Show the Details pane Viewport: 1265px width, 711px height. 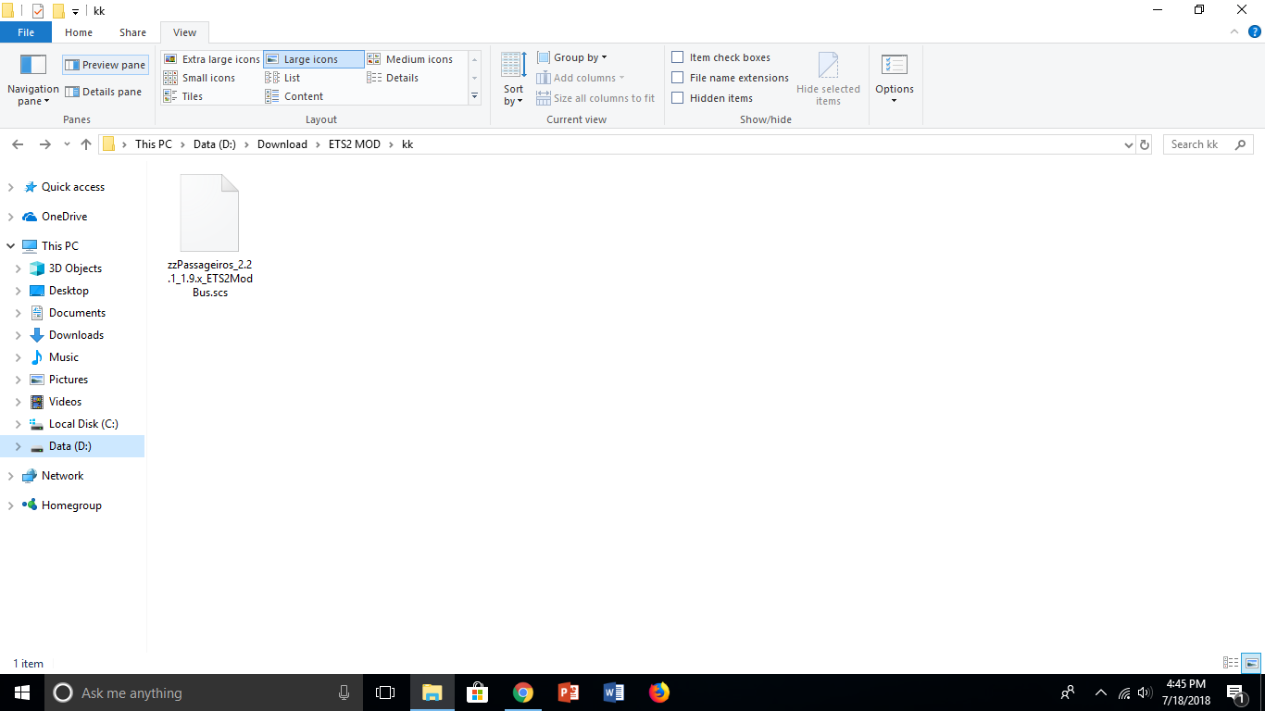pyautogui.click(x=104, y=92)
